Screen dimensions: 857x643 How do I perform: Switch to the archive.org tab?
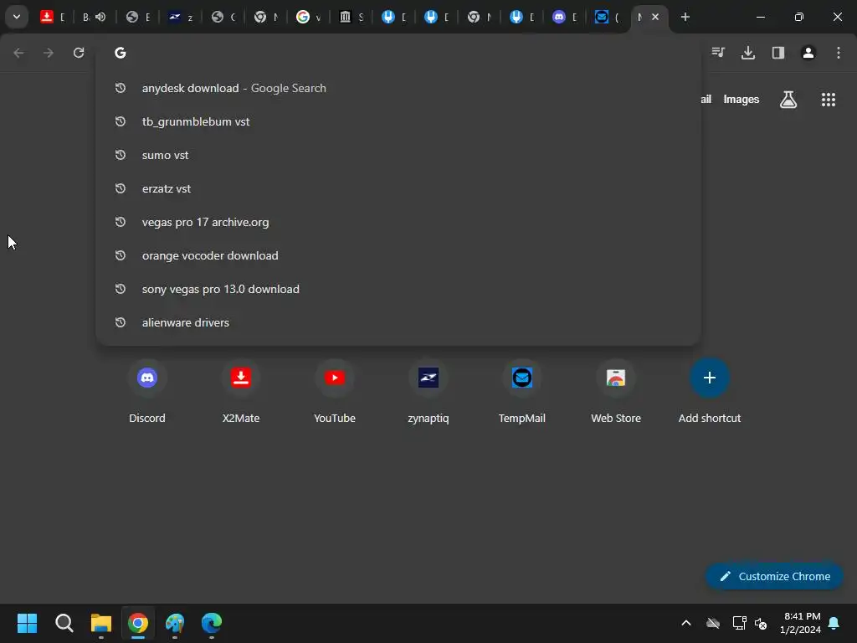tap(351, 17)
